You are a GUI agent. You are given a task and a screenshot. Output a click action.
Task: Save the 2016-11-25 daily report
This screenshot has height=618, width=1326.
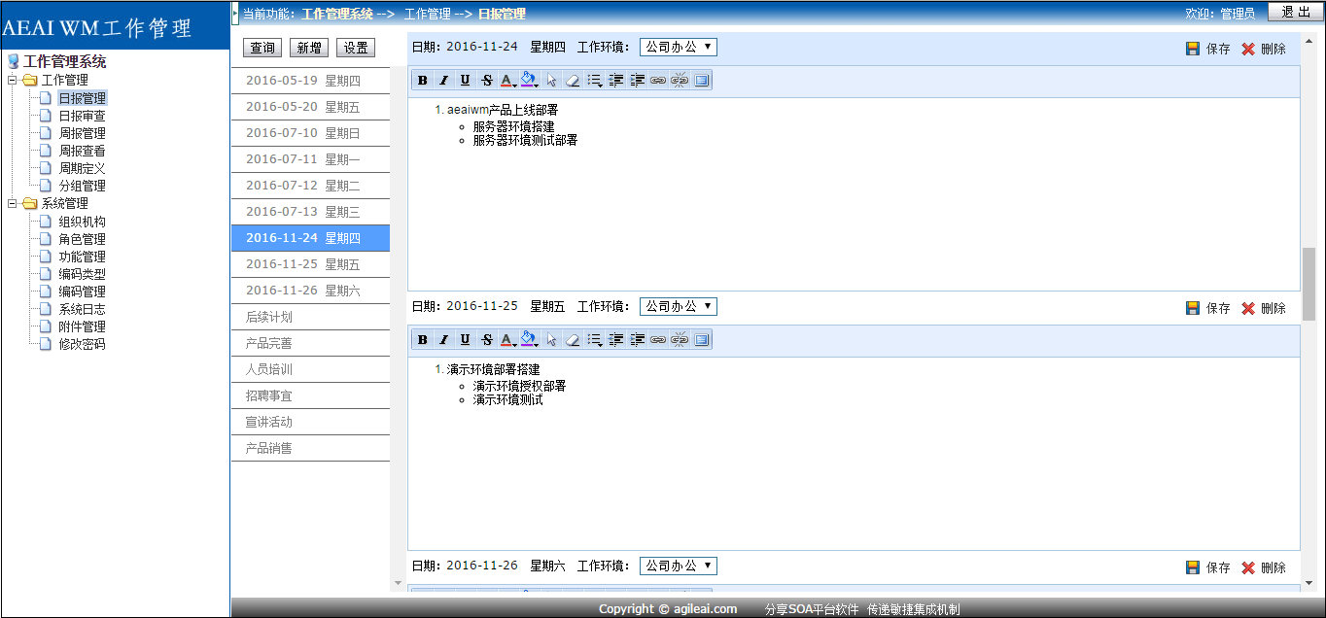(x=1208, y=308)
